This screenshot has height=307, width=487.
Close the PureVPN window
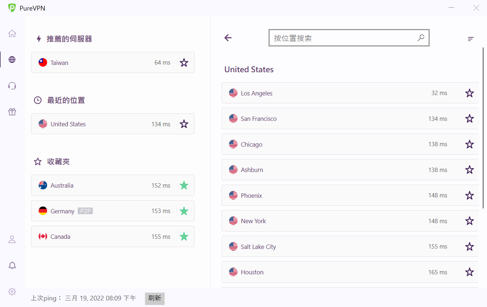click(476, 8)
